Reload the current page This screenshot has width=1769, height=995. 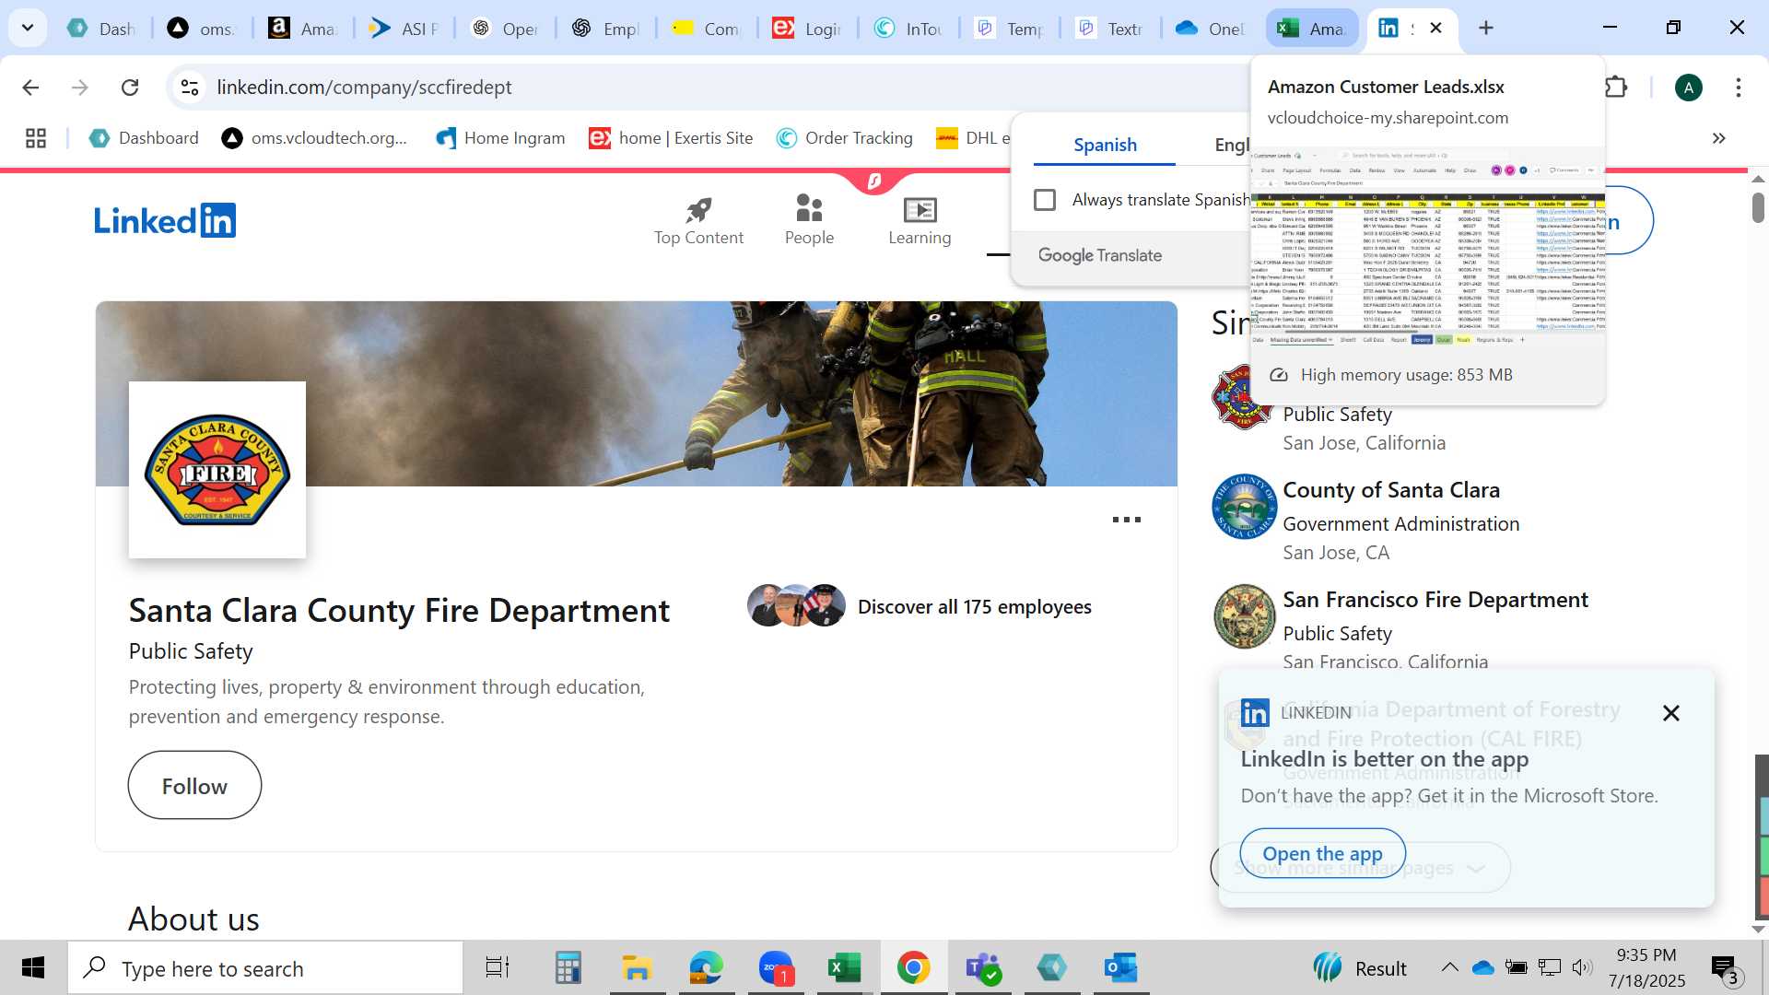click(130, 88)
